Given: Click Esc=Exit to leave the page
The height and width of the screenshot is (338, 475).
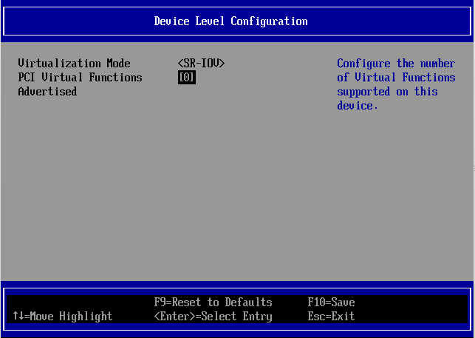Looking at the screenshot, I should coord(331,317).
